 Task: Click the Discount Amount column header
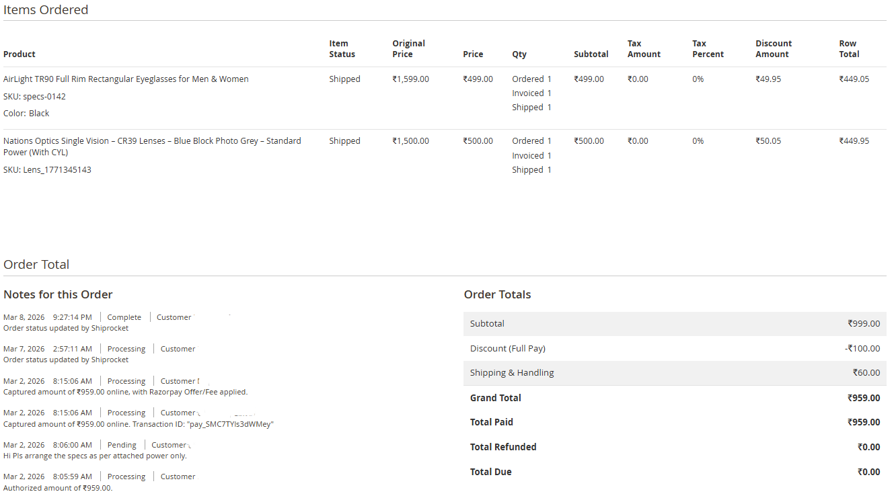coord(773,48)
